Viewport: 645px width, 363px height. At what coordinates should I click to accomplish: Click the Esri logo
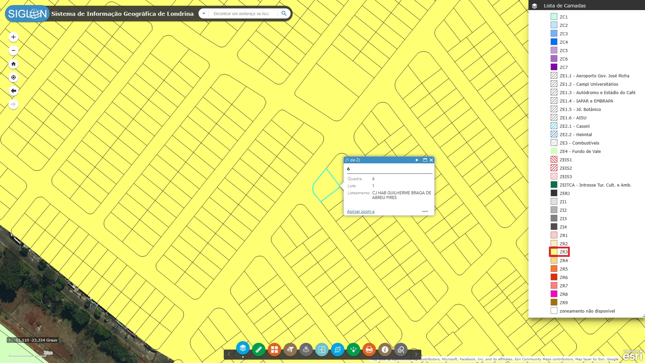[x=633, y=355]
